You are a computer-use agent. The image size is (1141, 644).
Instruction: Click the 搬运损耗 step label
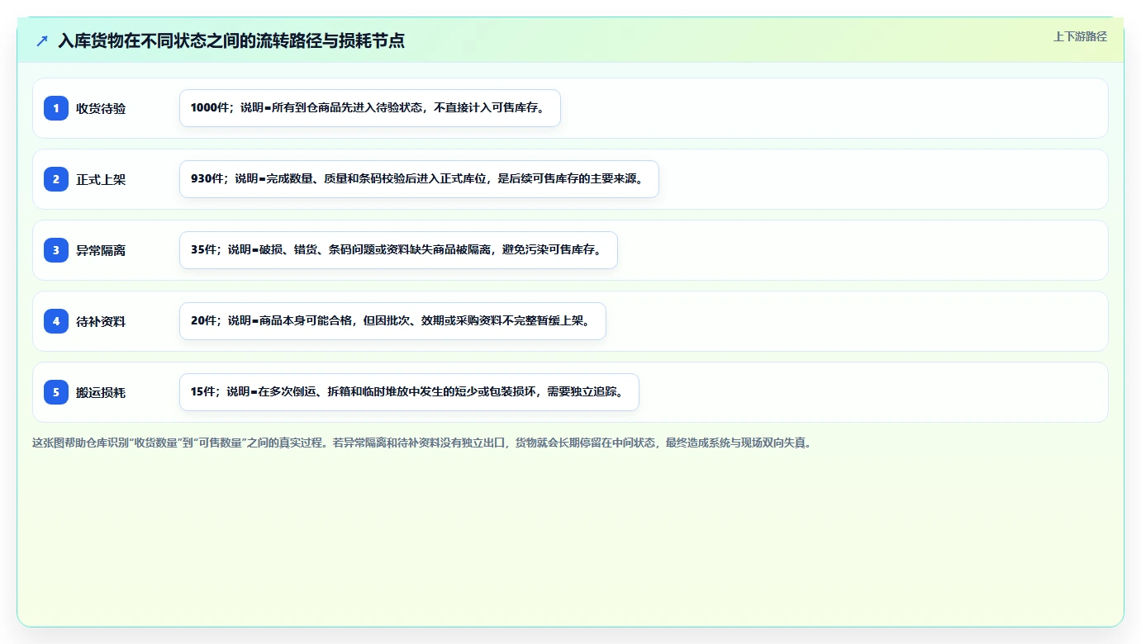101,392
